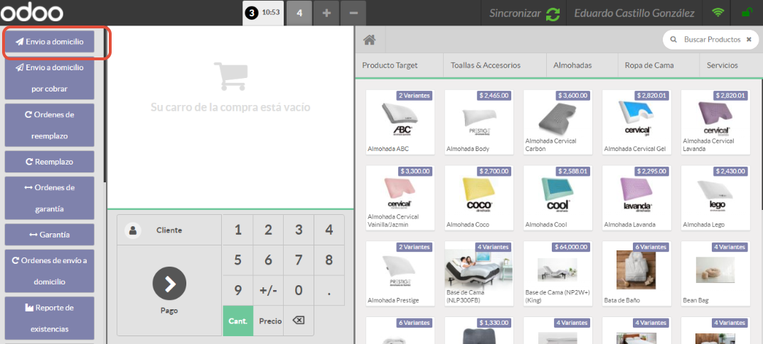
Task: Open Servicios category
Action: click(731, 65)
